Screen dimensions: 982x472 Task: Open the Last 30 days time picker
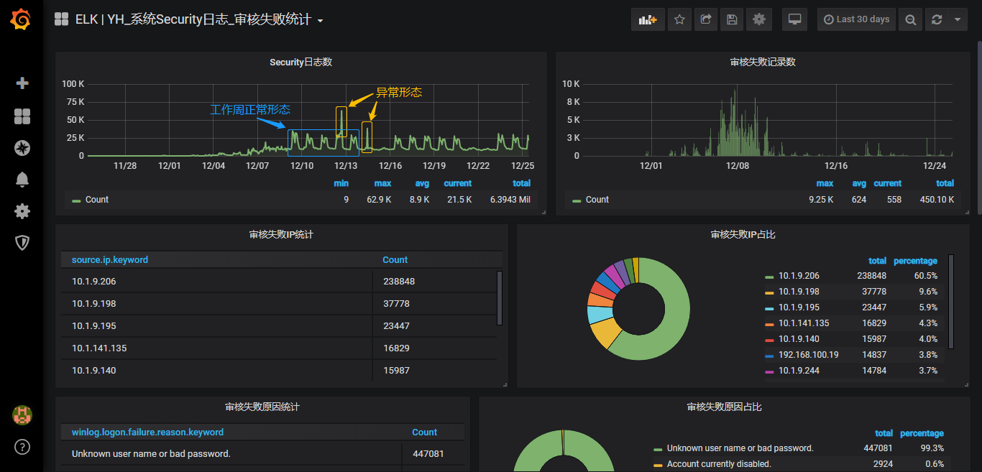[x=856, y=19]
